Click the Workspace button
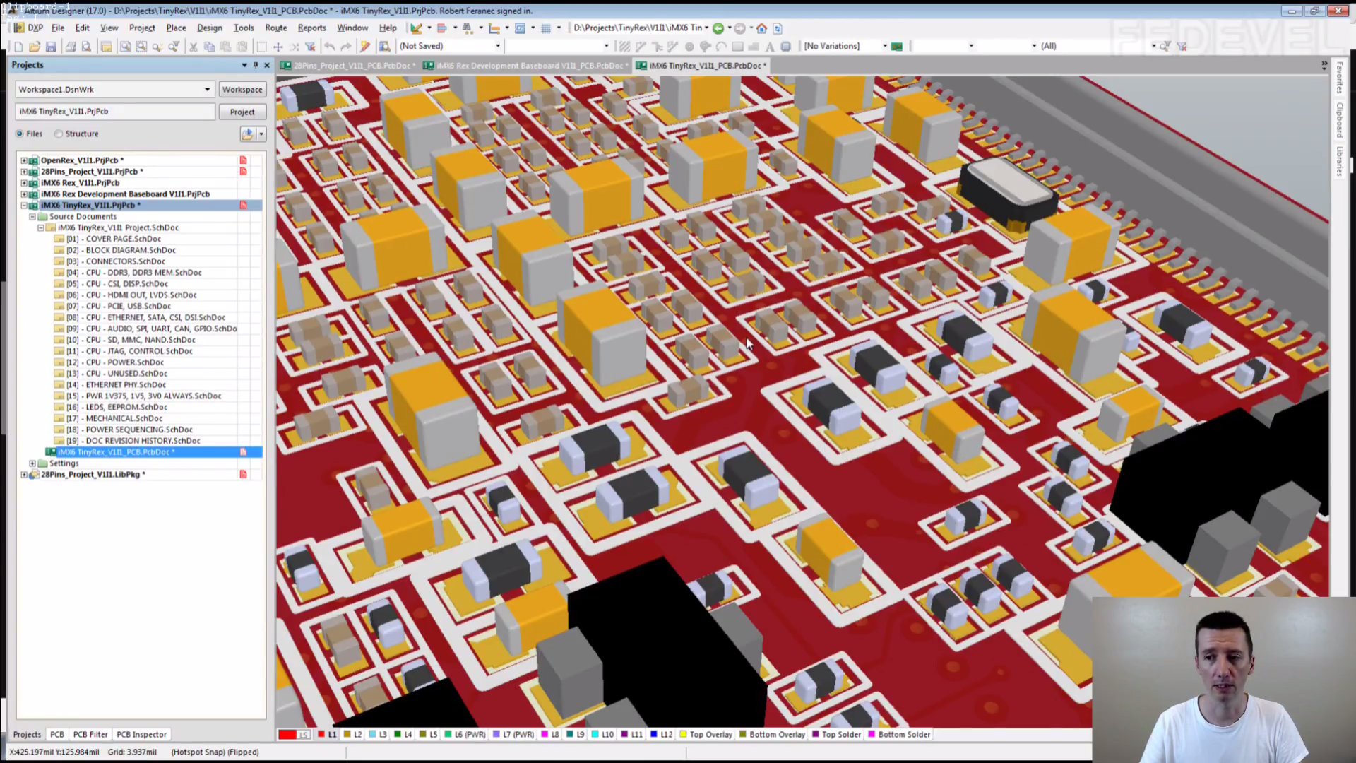 242,90
